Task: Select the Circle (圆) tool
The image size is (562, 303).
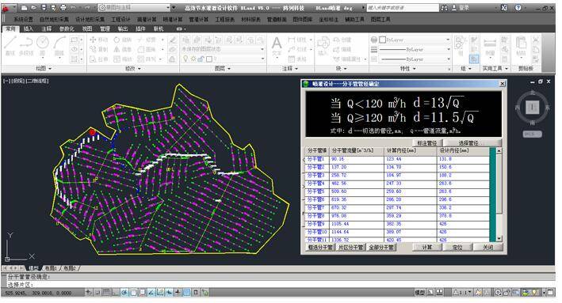Action: click(x=43, y=46)
